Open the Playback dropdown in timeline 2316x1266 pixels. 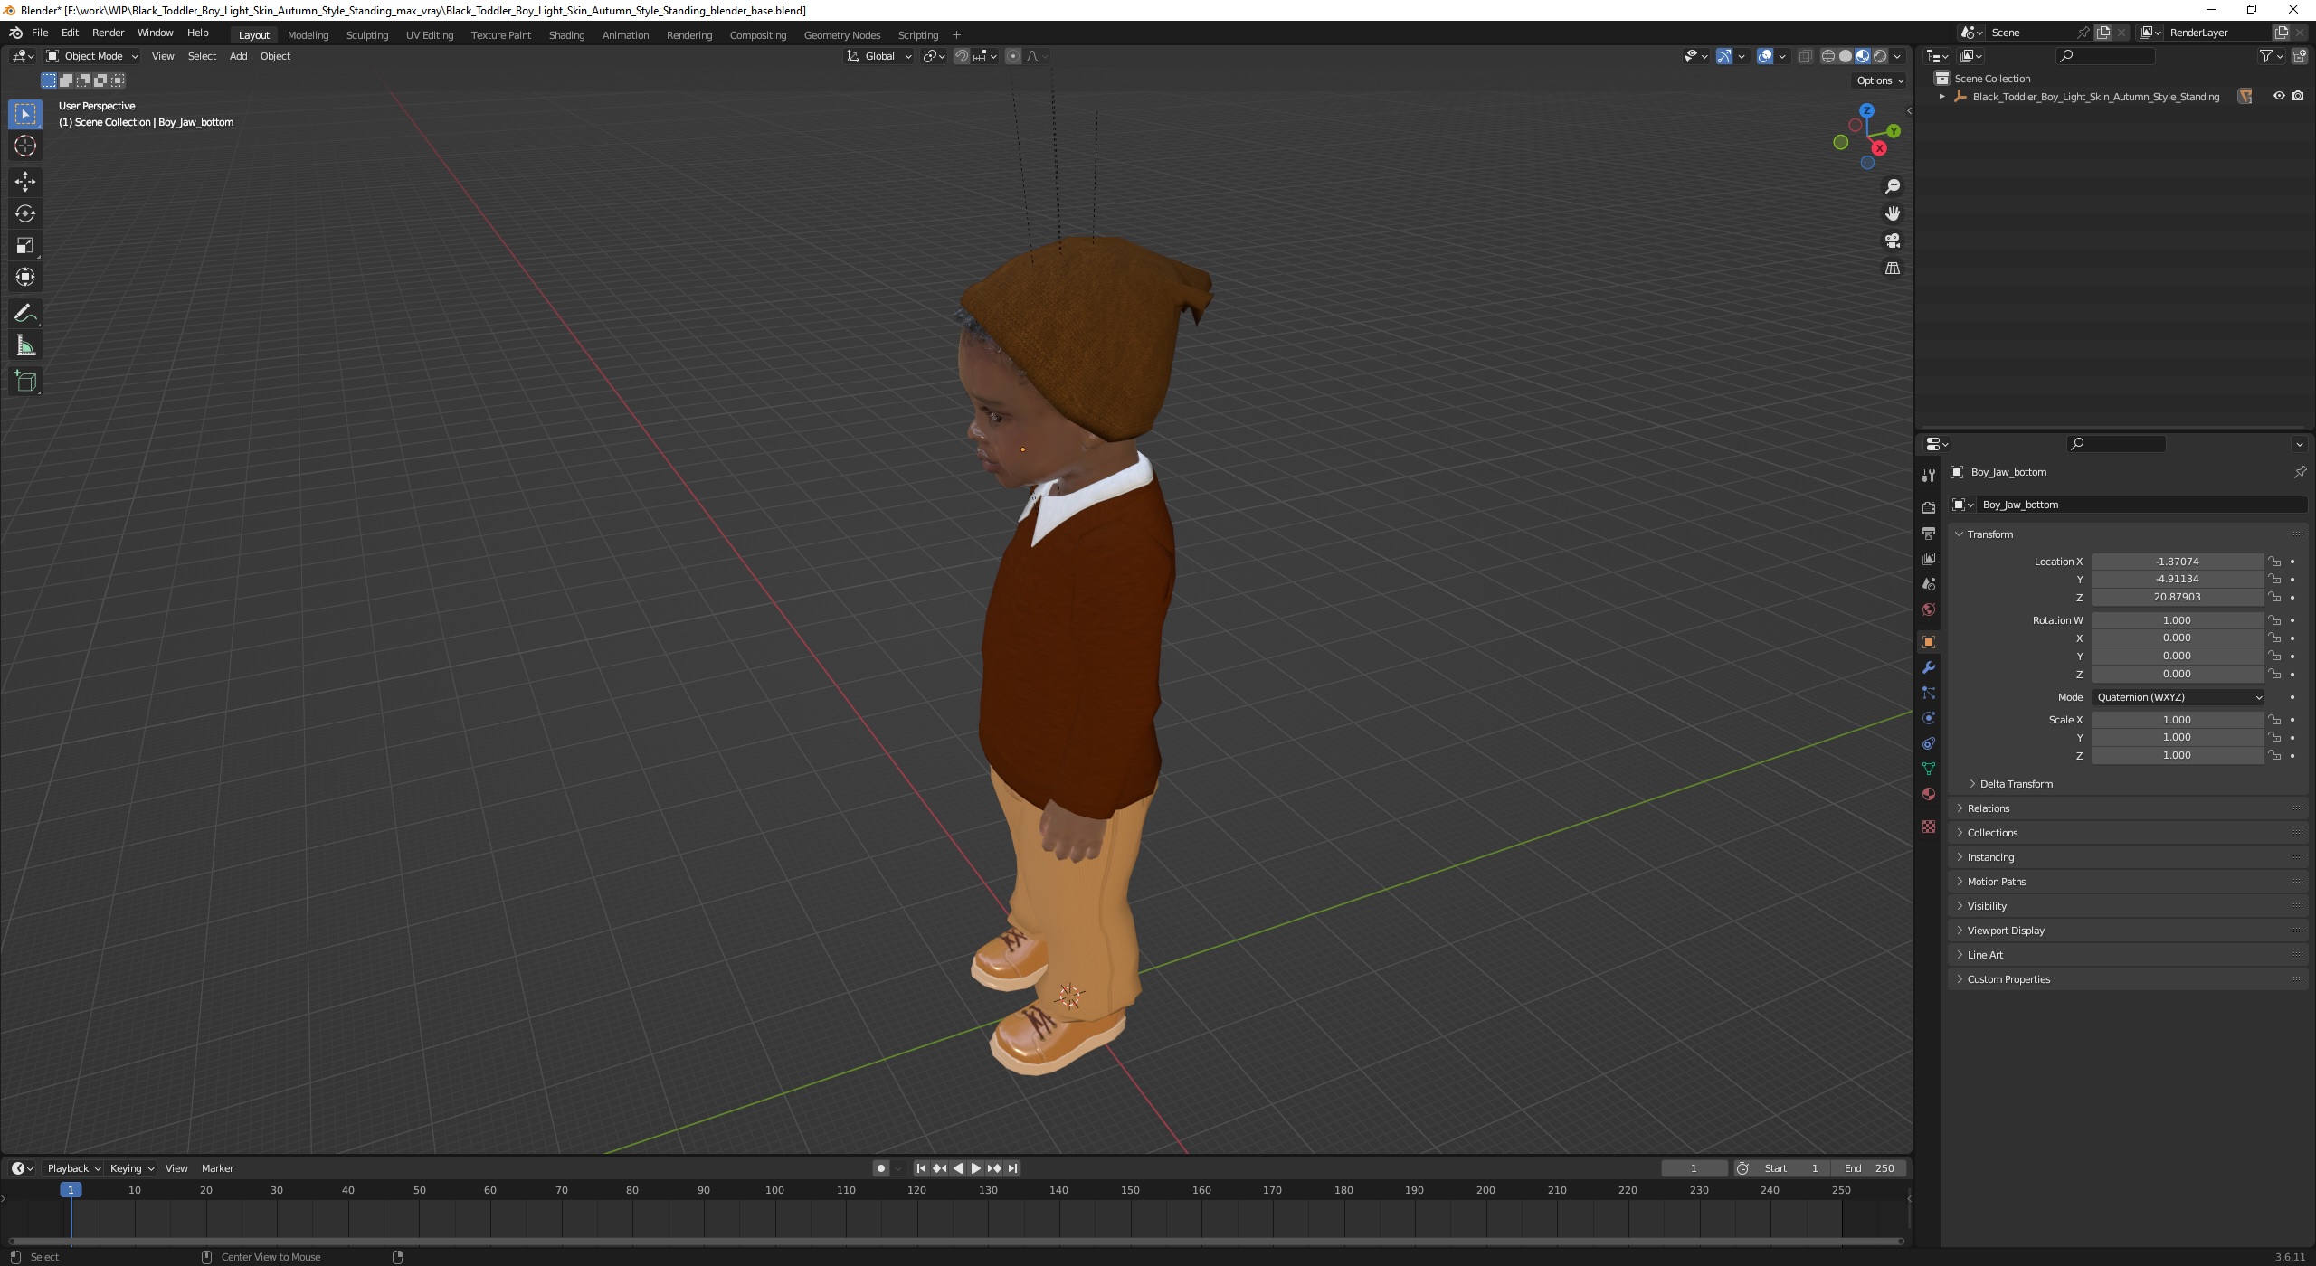coord(73,1168)
